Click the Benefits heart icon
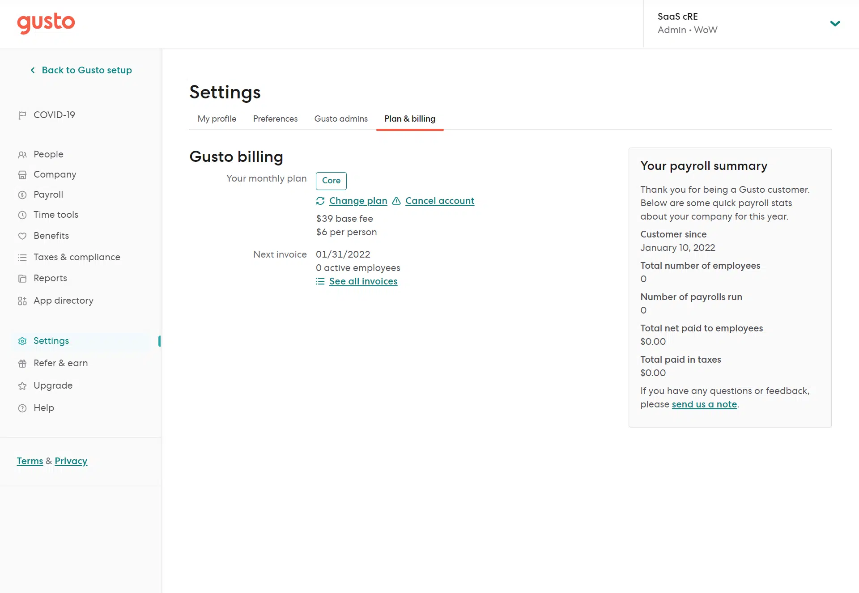 pos(22,236)
